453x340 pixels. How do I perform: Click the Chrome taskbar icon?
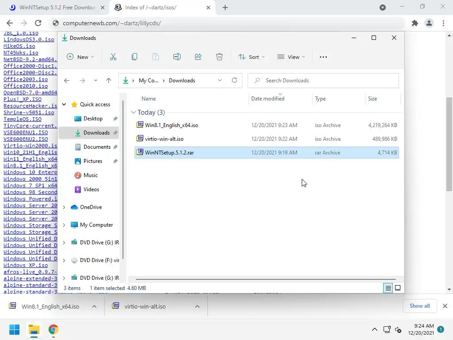[x=54, y=329]
